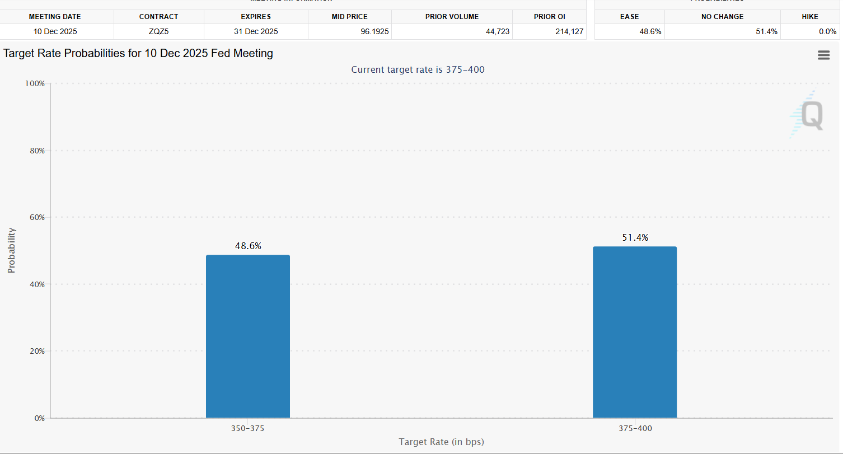The height and width of the screenshot is (454, 843).
Task: Select the PRIOR OI column header
Action: click(x=549, y=17)
